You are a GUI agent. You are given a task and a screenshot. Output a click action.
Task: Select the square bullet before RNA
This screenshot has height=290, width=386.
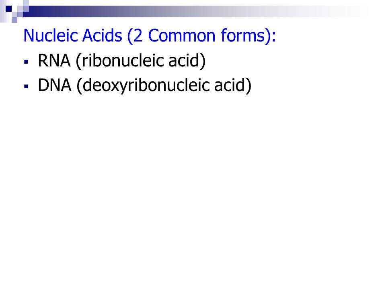click(27, 62)
